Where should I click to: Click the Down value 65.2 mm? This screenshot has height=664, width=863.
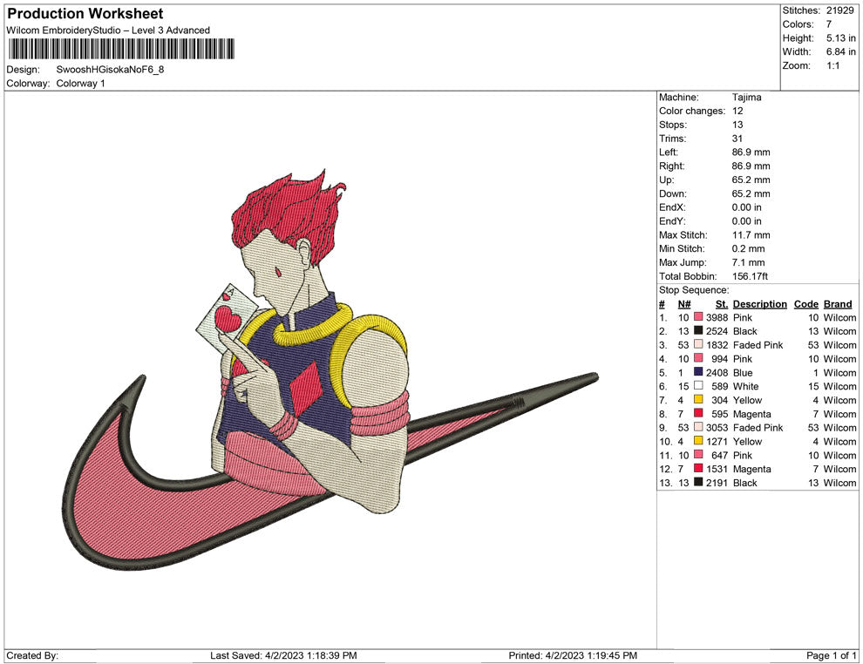pos(751,193)
